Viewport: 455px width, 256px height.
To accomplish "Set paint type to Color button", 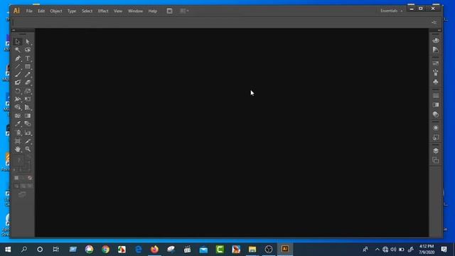I will pos(16,178).
